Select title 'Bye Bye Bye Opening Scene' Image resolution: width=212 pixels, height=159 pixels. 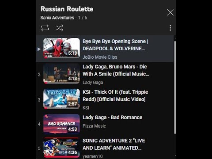pyautogui.click(x=115, y=45)
